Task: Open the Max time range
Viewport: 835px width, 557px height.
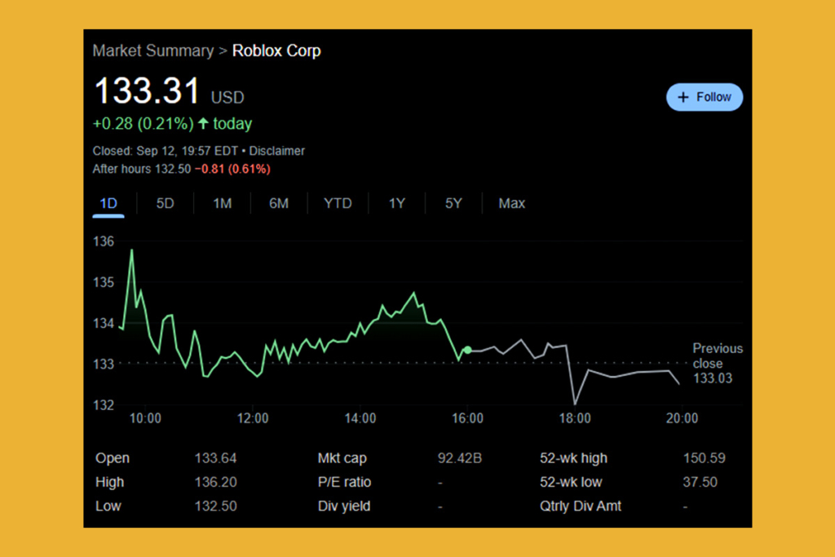Action: [511, 203]
